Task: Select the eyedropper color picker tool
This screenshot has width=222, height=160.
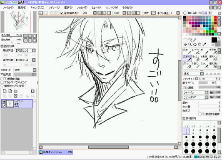Action: 205,45
